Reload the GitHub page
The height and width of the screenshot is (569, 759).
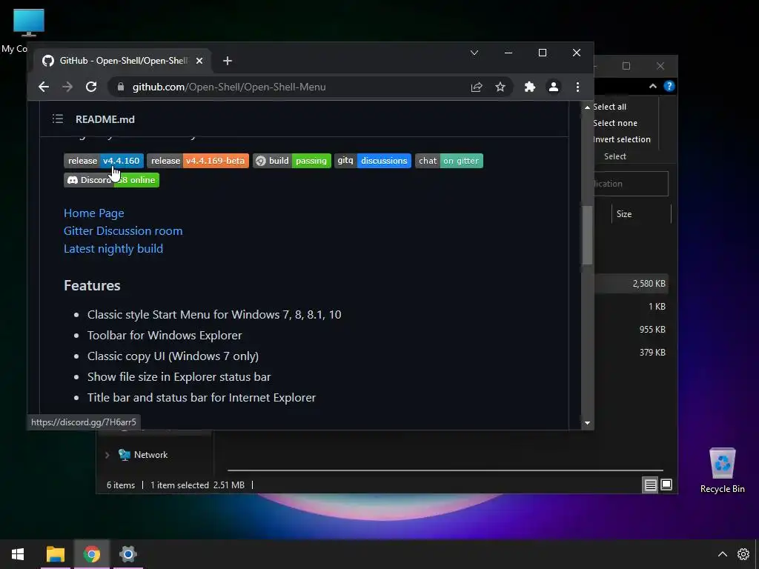[91, 87]
